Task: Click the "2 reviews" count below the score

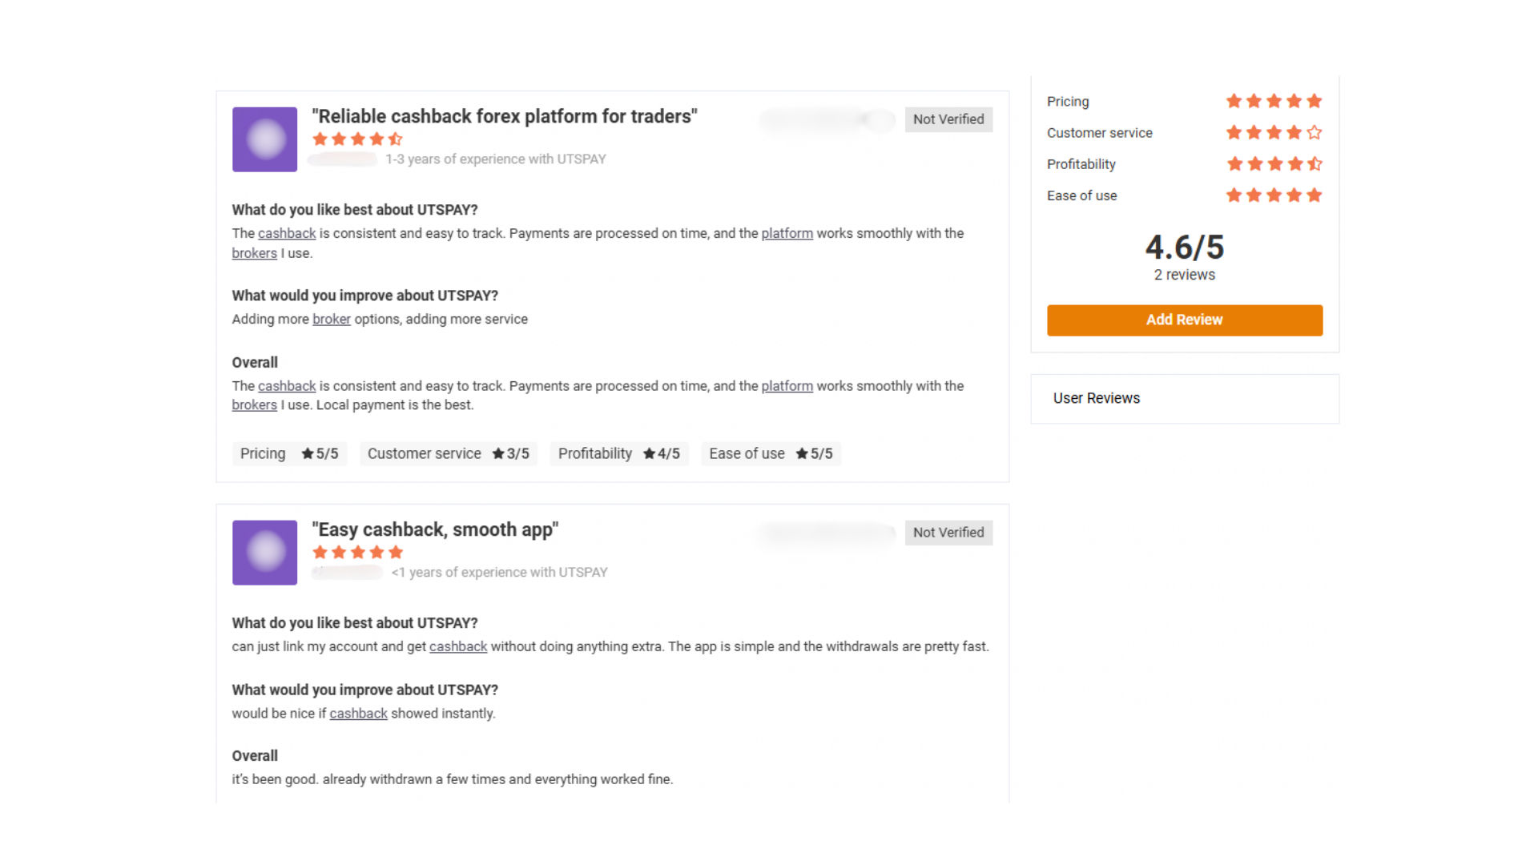Action: pos(1184,275)
